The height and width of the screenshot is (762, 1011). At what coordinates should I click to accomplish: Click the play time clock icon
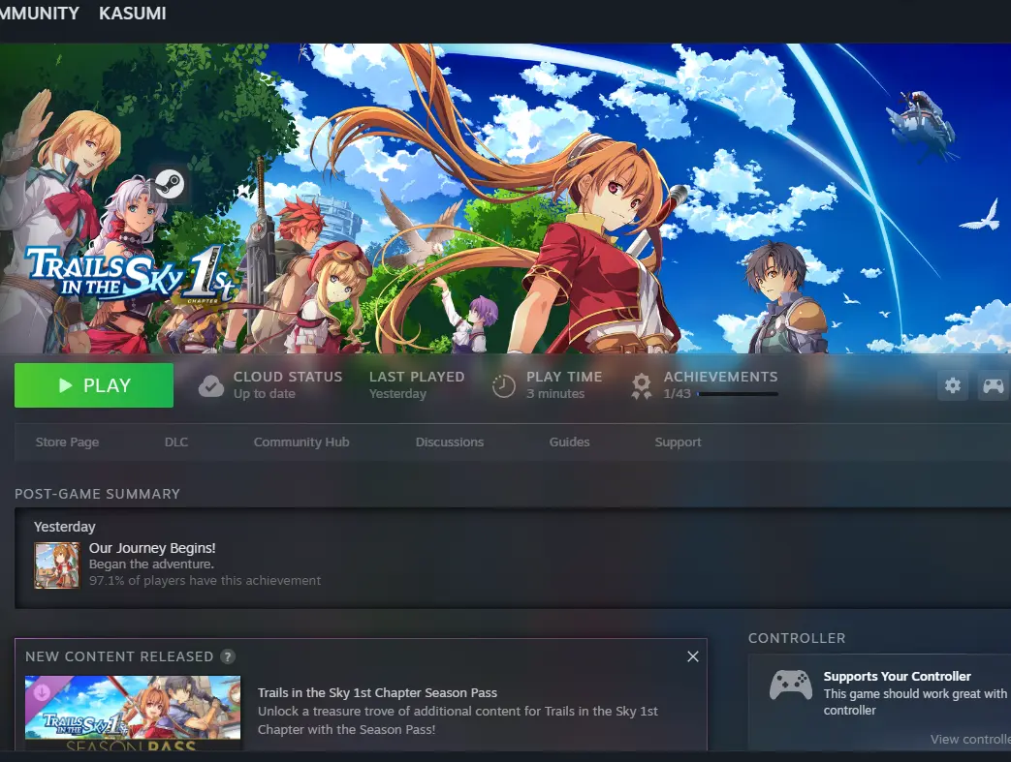coord(504,385)
